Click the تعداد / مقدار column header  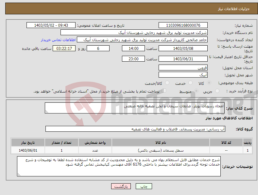61,142
